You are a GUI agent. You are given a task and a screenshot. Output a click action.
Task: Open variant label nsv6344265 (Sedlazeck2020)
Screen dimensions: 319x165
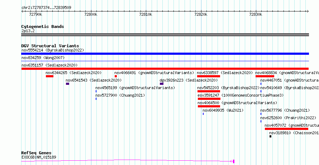click(x=73, y=73)
